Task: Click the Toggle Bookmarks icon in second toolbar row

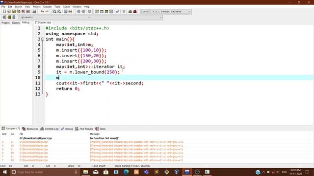Action: (9, 17)
